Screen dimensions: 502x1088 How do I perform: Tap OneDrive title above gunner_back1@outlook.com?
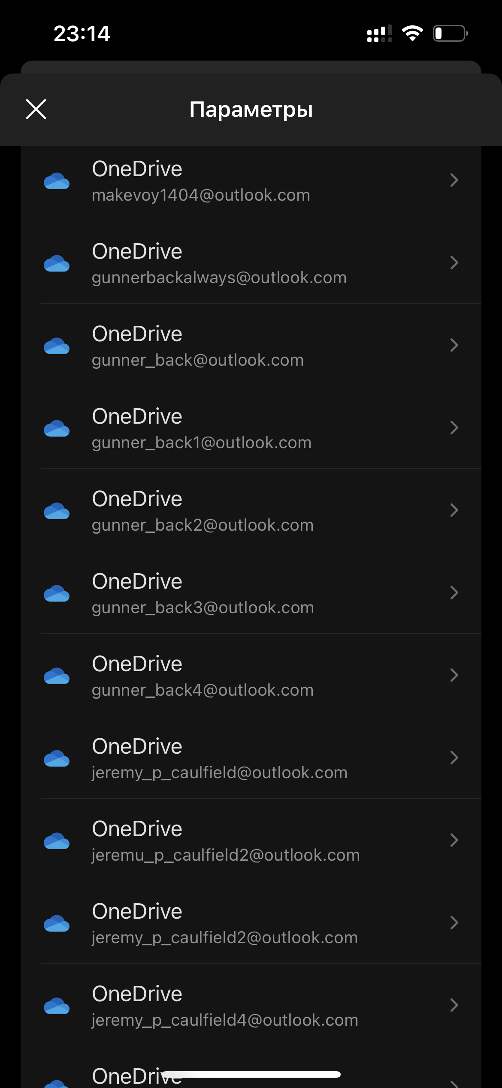pyautogui.click(x=137, y=416)
